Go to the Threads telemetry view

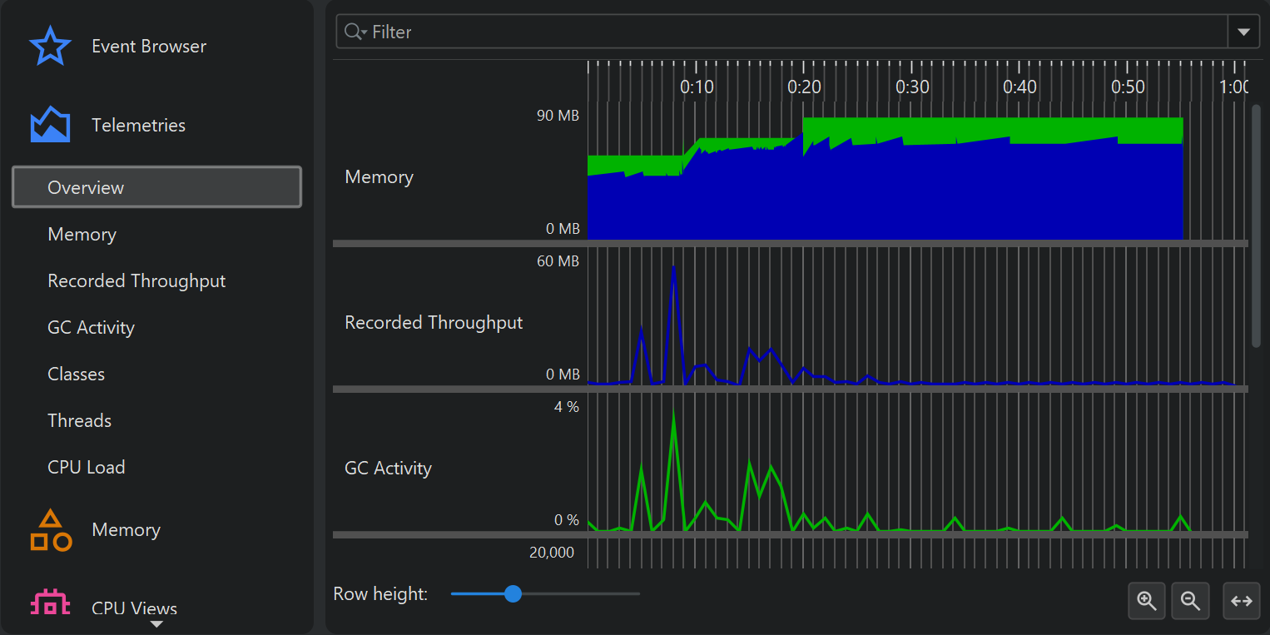click(x=79, y=421)
